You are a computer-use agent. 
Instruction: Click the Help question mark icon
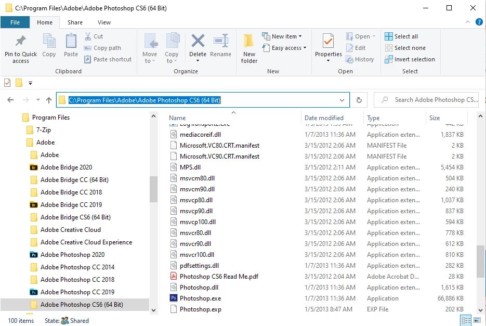click(x=479, y=22)
